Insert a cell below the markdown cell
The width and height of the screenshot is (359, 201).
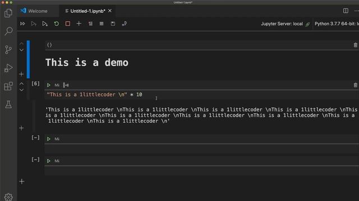pos(21,74)
